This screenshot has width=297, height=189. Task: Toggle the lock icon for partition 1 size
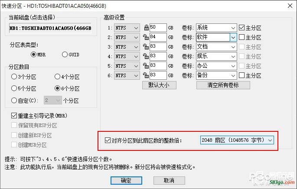(x=146, y=28)
